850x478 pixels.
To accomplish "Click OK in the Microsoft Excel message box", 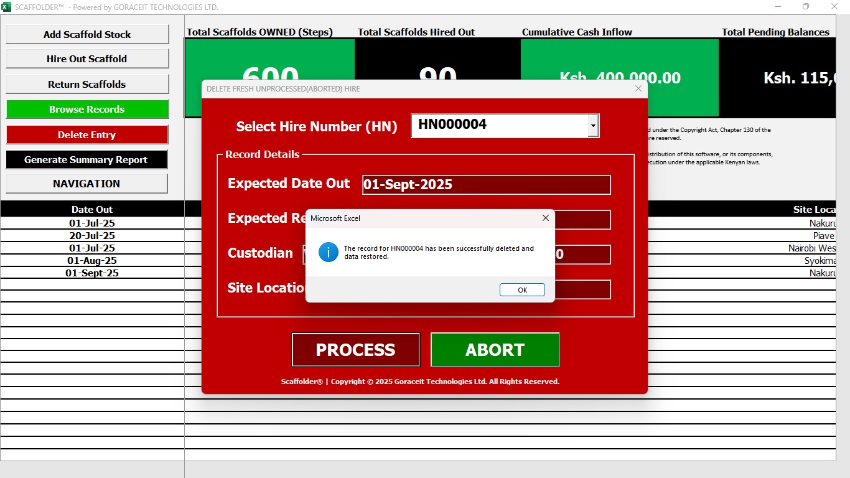I will pos(522,290).
